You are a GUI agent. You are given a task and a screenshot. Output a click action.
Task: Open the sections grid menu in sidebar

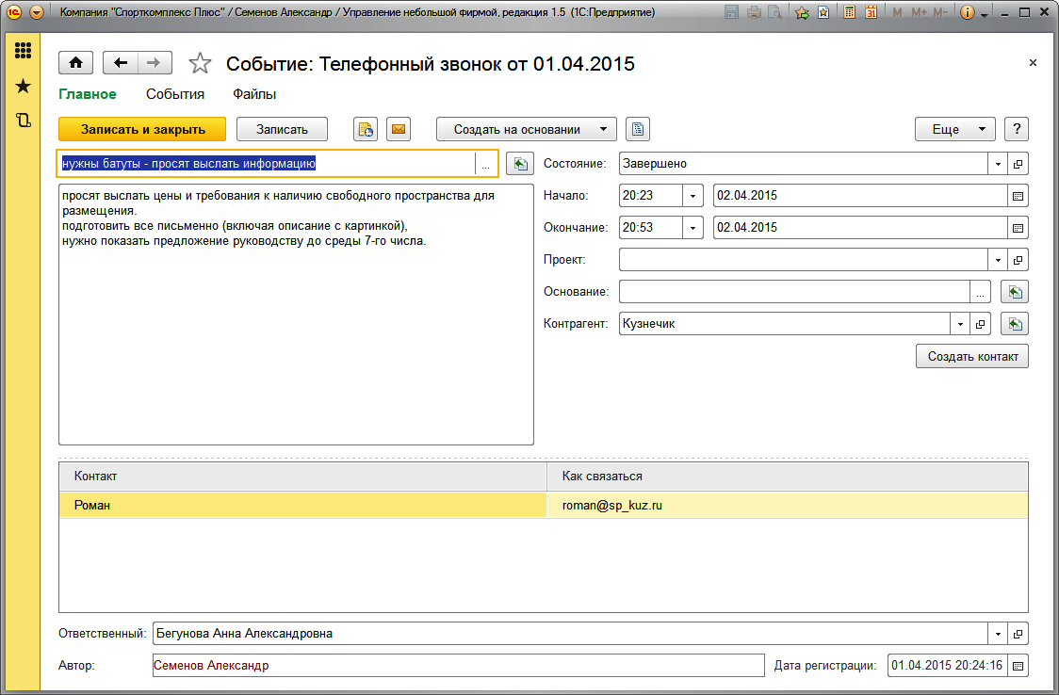point(24,51)
